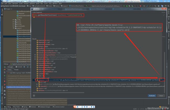The width and height of the screenshot is (170, 110).
Task: Click the help question mark in Evaluate dialog
Action: tap(34, 96)
